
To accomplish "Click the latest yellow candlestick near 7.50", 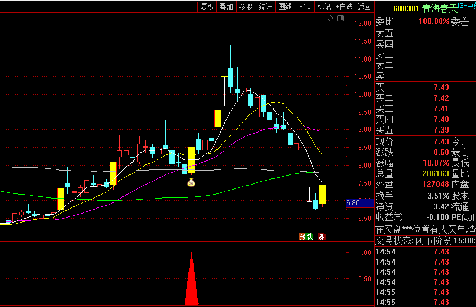I will point(322,194).
